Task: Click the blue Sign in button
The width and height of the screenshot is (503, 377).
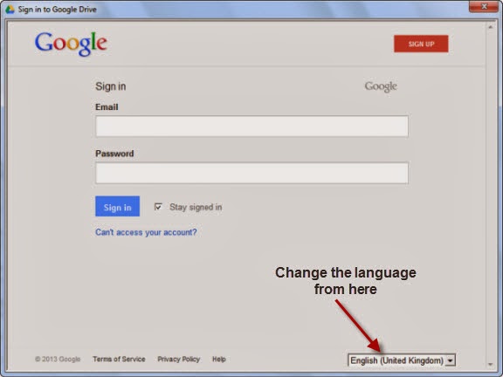Action: pos(117,207)
